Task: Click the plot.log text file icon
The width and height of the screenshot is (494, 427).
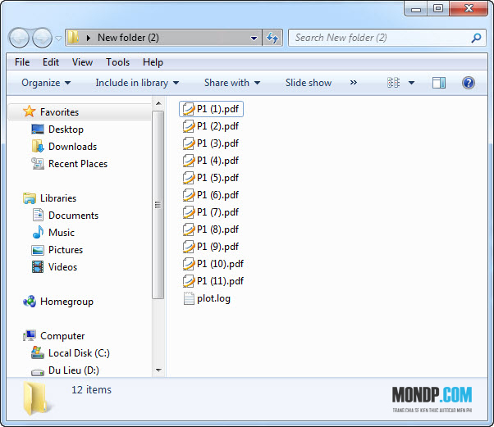Action: [x=189, y=298]
